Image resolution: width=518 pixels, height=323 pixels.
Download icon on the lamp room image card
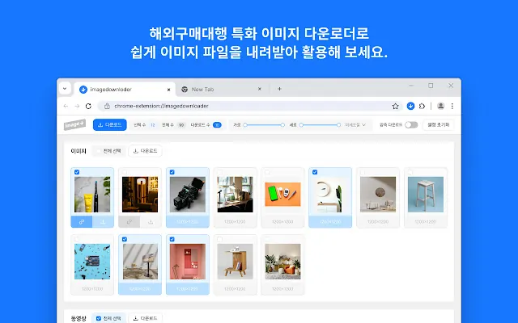pyautogui.click(x=151, y=222)
